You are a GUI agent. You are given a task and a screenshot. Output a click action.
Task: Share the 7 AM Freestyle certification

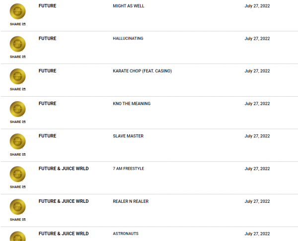(x=18, y=187)
